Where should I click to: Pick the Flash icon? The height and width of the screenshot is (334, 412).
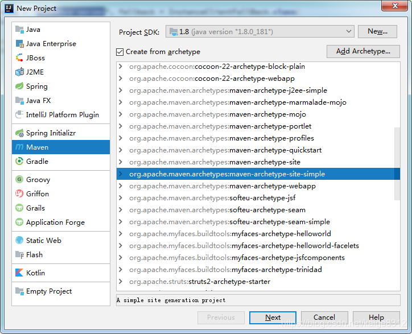tap(19, 254)
